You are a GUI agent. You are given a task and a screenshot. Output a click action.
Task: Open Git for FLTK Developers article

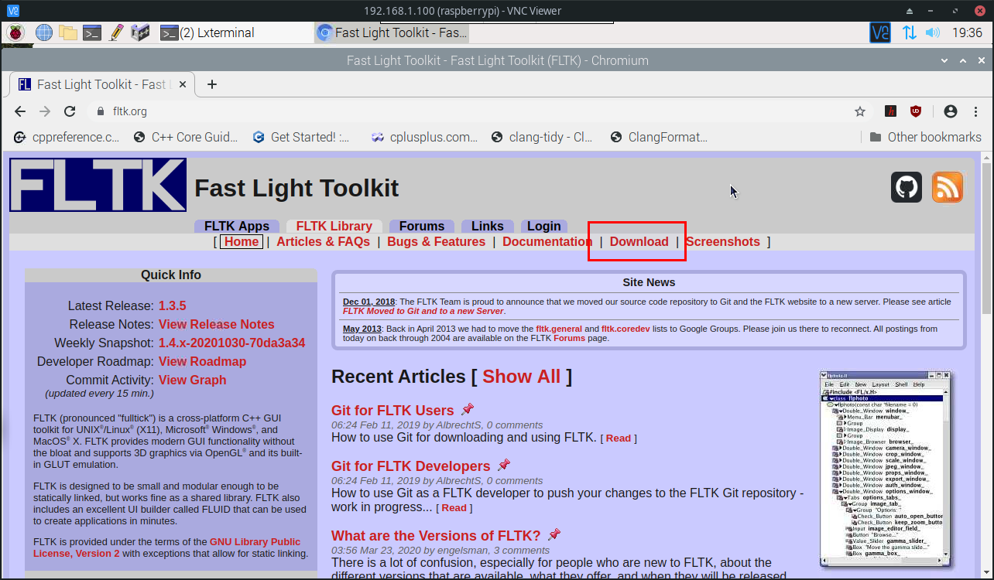(410, 466)
